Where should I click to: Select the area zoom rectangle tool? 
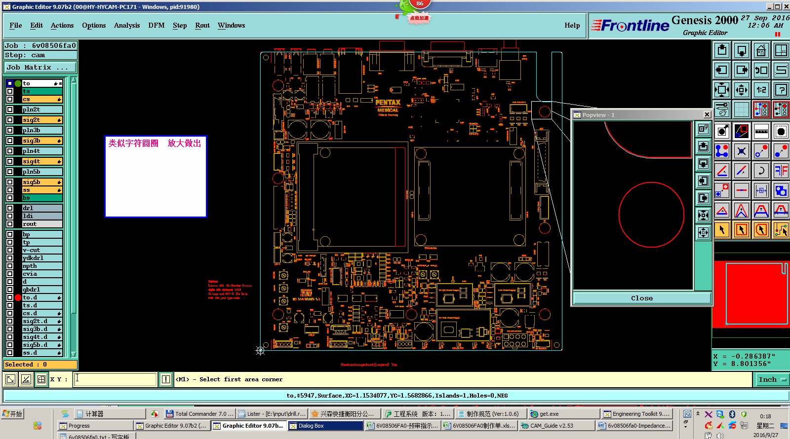click(x=742, y=131)
